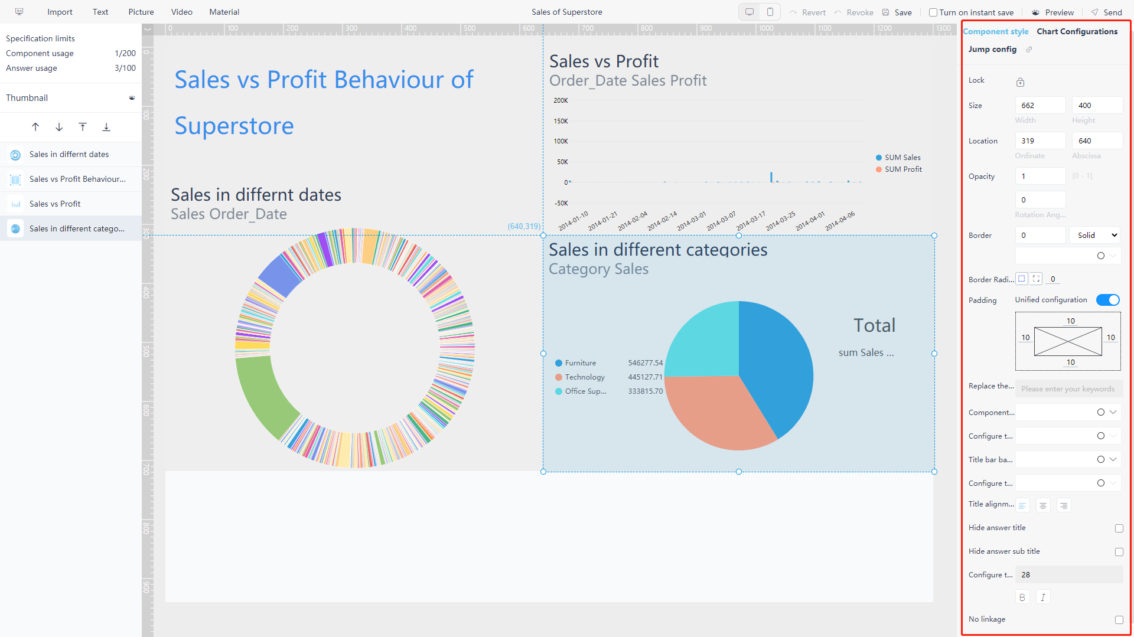The width and height of the screenshot is (1134, 637).
Task: Open the Picture menu
Action: [141, 12]
